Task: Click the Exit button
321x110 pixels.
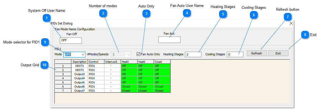Action: click(x=278, y=53)
